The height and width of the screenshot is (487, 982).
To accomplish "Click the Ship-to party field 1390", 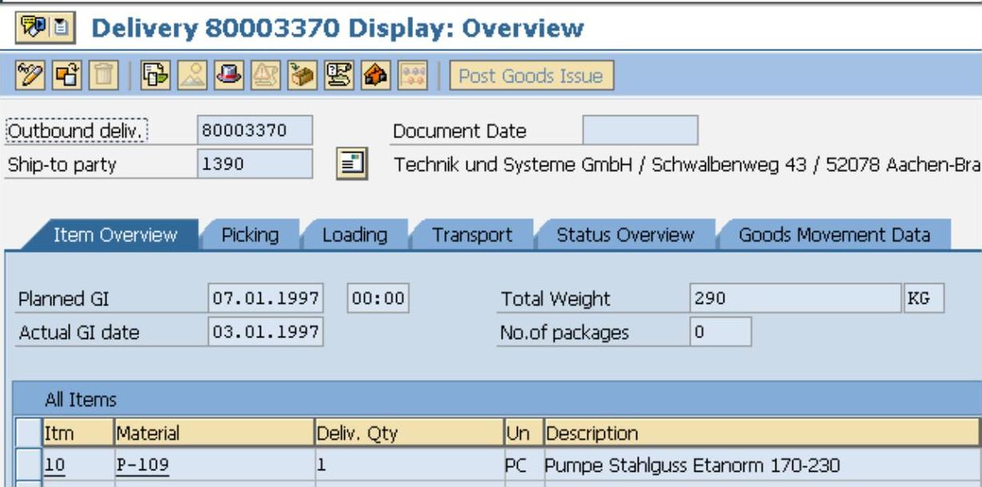I will [x=255, y=165].
